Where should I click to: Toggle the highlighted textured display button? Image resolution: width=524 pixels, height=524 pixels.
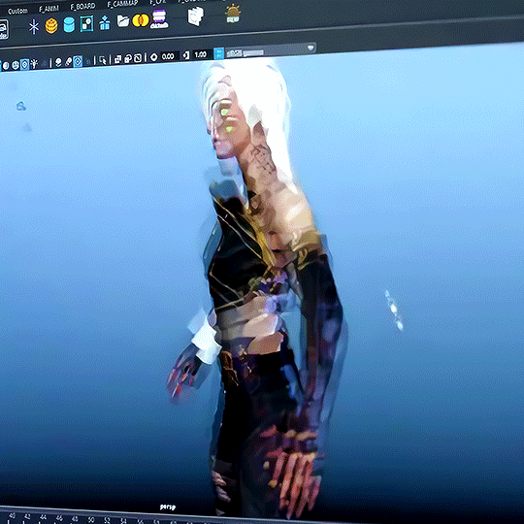tap(24, 64)
